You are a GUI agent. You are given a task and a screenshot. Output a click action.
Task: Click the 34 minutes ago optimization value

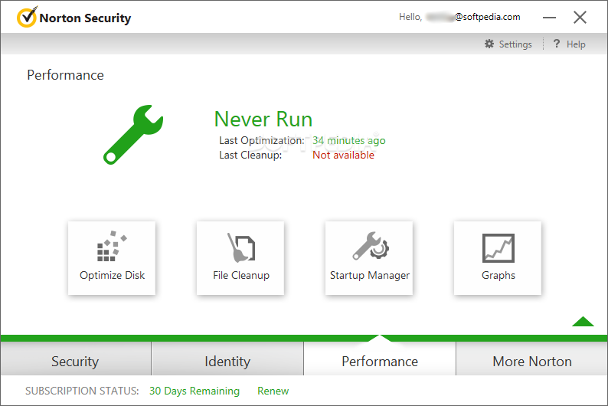[349, 140]
